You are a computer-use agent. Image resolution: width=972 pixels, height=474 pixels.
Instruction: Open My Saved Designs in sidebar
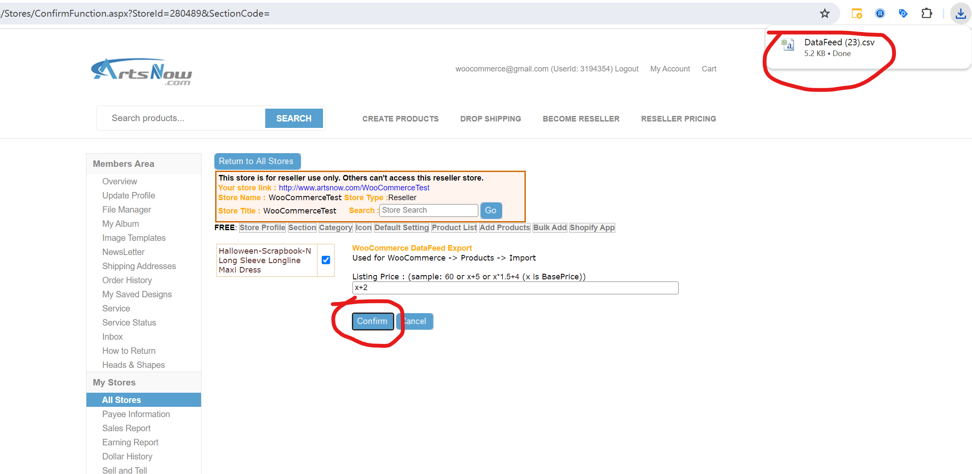pos(137,294)
